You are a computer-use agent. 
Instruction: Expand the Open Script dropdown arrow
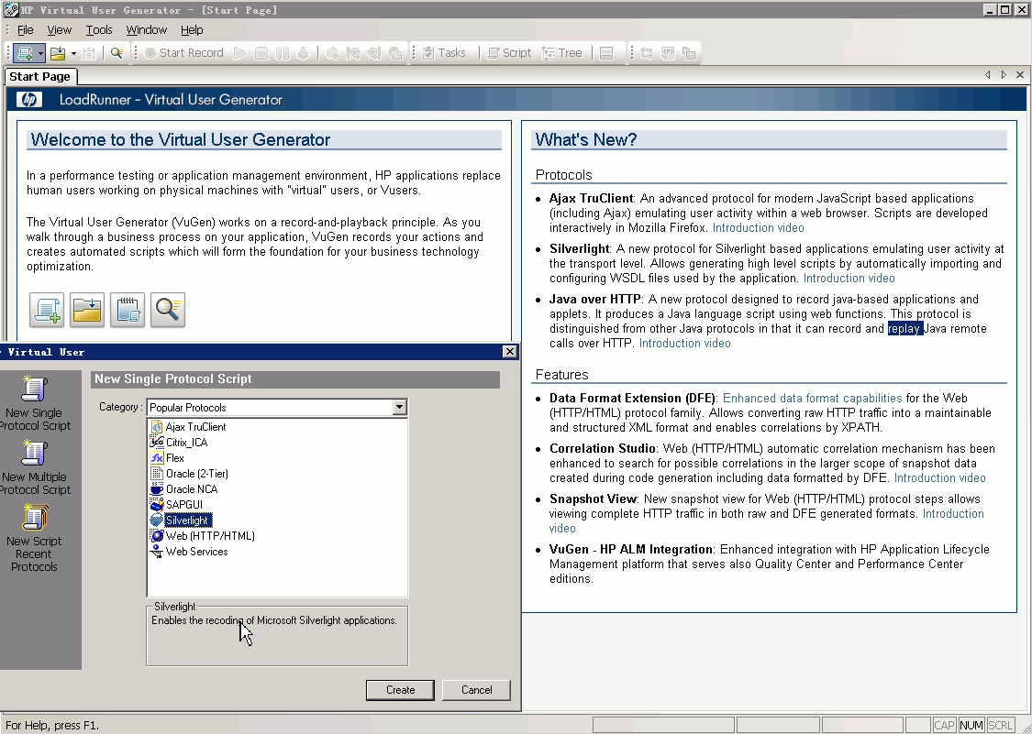[73, 53]
